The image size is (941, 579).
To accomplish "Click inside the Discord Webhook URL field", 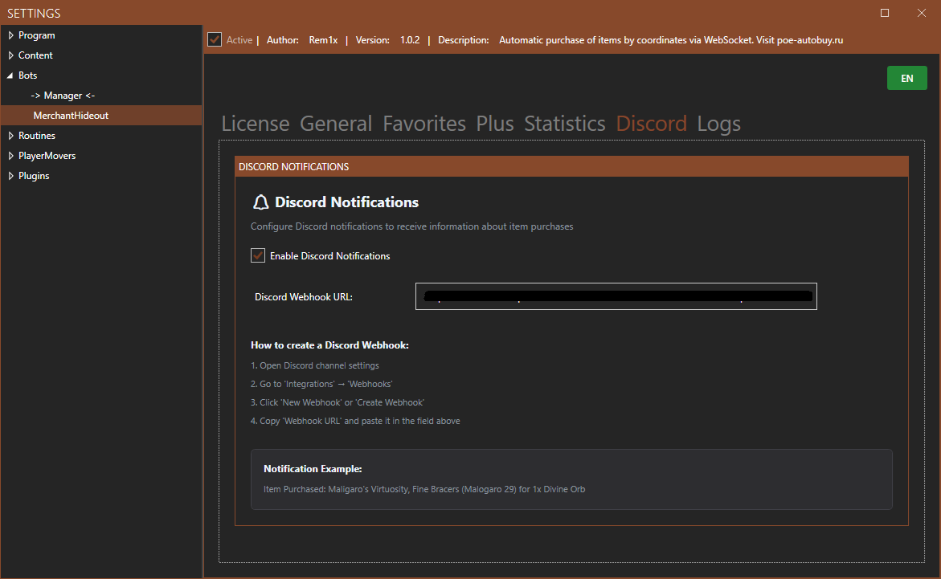I will pyautogui.click(x=616, y=296).
